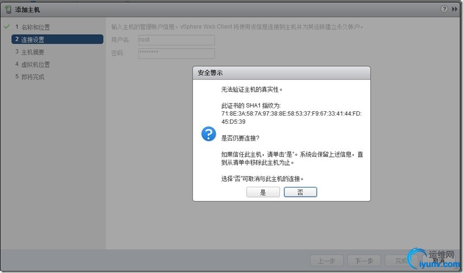Screen dimensions: 463x273
Task: Click the help question mark icon
Action: [444, 9]
